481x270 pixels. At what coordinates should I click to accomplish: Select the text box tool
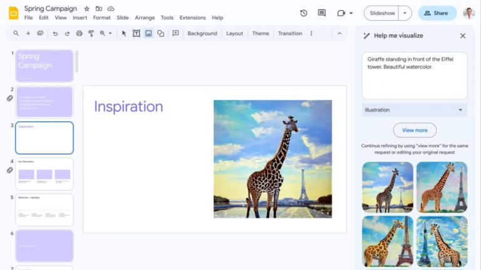pos(136,34)
